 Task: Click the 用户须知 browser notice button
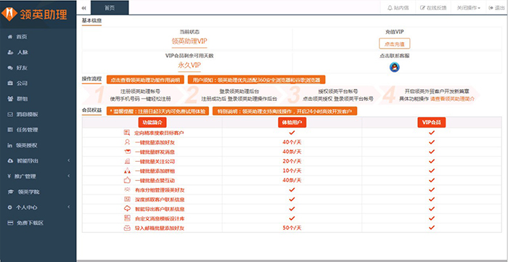click(256, 80)
